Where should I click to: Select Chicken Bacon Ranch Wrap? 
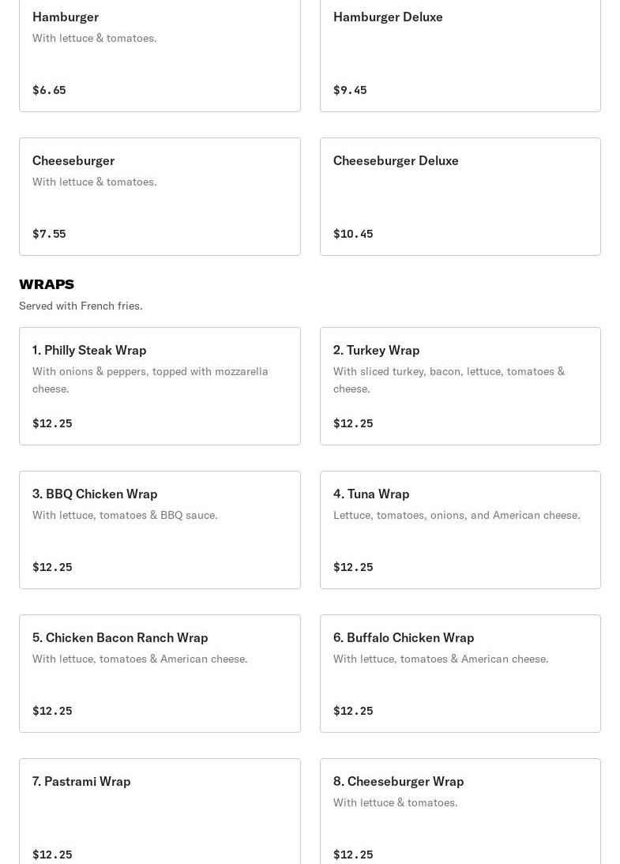point(160,674)
